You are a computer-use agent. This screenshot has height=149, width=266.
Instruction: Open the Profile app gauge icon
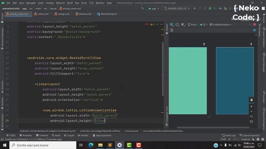[x=220, y=8]
